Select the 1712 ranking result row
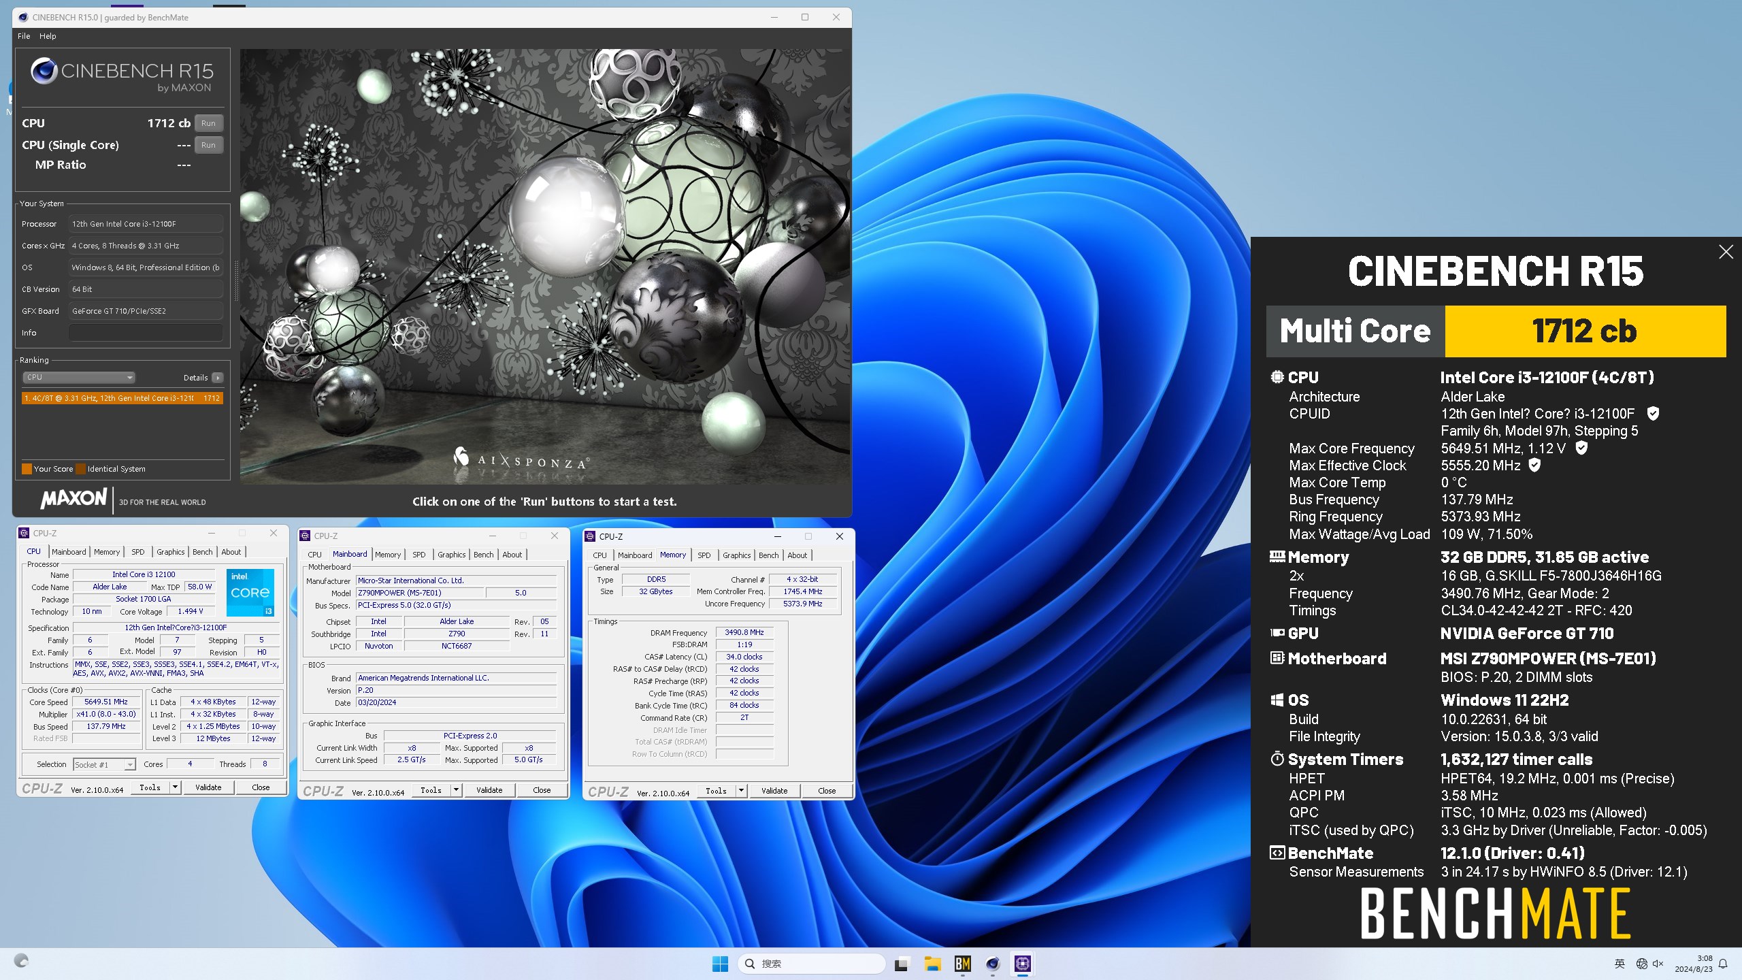This screenshot has height=980, width=1742. (x=122, y=398)
